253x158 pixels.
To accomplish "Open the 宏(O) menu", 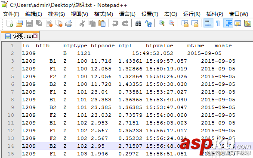I will point(170,14).
